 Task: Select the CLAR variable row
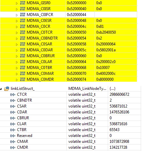(x=71, y=124)
